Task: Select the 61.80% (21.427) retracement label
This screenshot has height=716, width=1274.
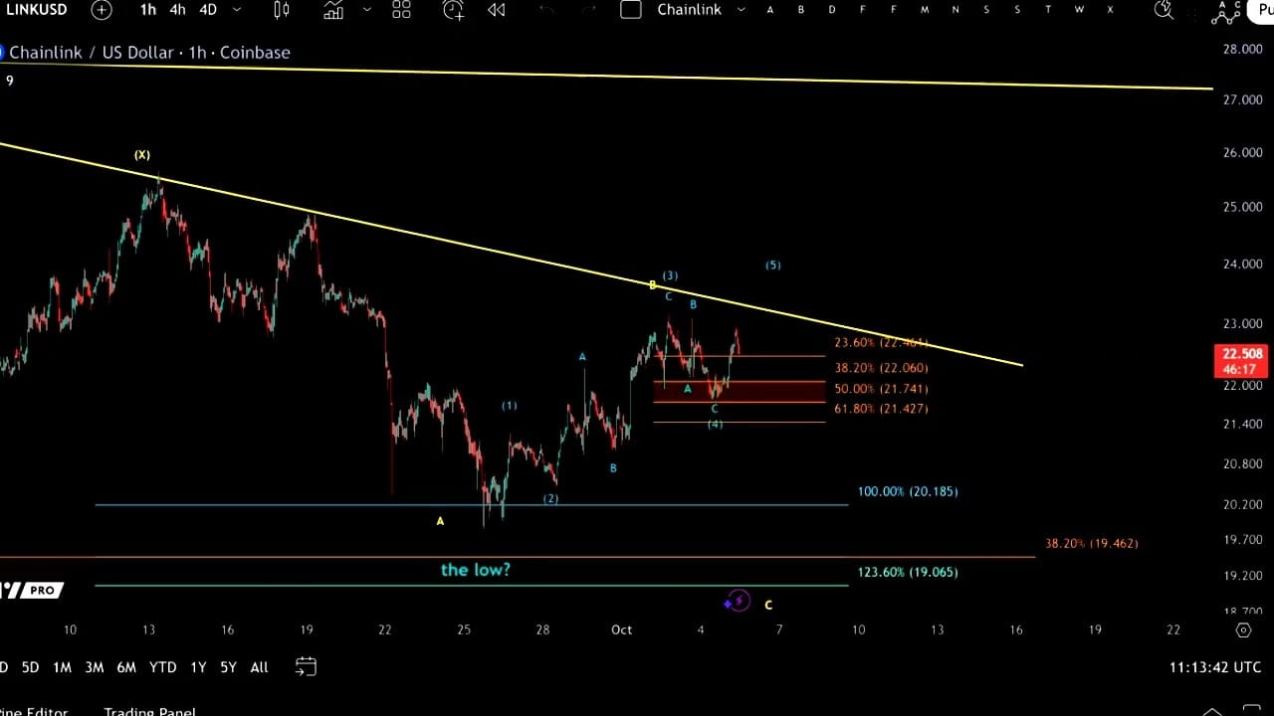Action: click(881, 409)
